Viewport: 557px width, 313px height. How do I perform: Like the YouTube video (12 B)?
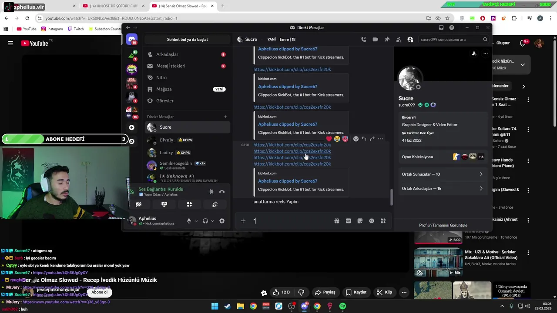[281, 292]
